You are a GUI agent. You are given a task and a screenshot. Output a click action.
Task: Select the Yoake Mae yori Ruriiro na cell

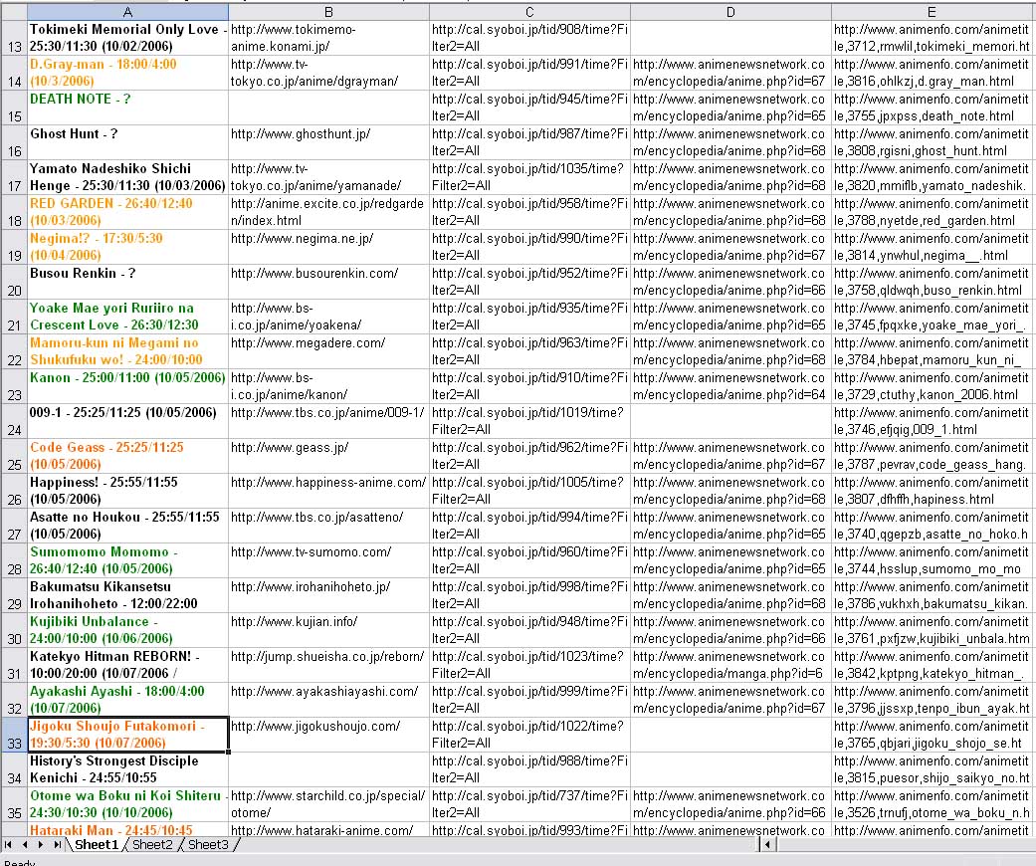click(127, 317)
